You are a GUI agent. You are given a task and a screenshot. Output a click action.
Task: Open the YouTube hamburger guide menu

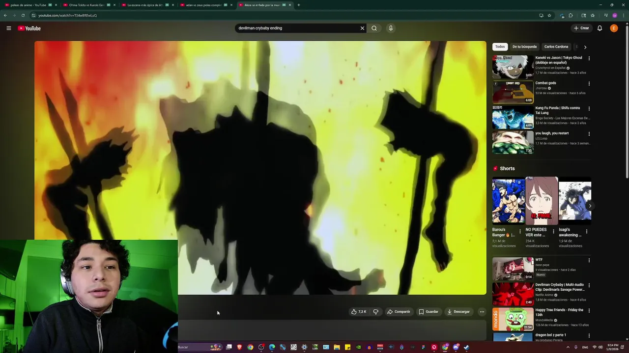(8, 28)
